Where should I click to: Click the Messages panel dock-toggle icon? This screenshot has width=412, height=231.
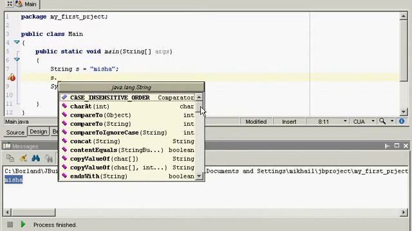[x=387, y=146]
